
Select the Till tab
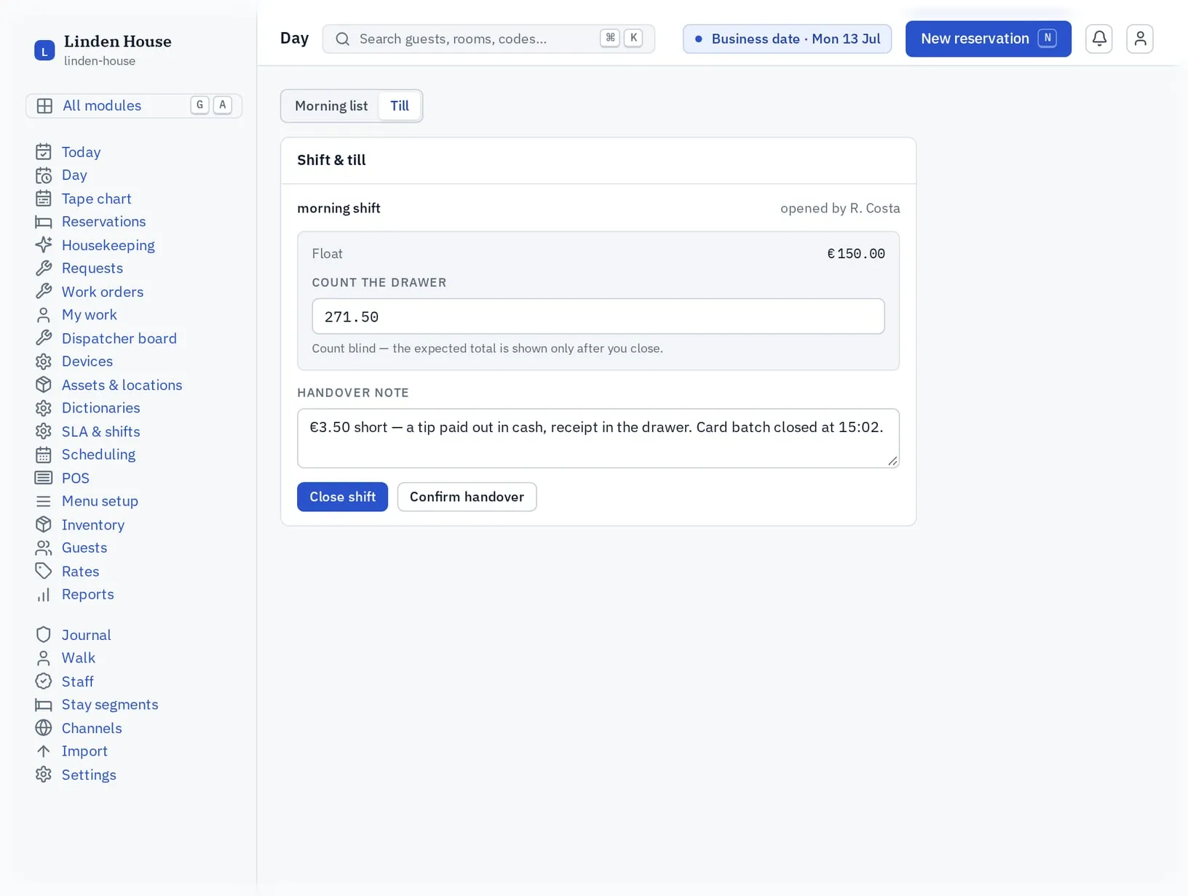click(400, 106)
